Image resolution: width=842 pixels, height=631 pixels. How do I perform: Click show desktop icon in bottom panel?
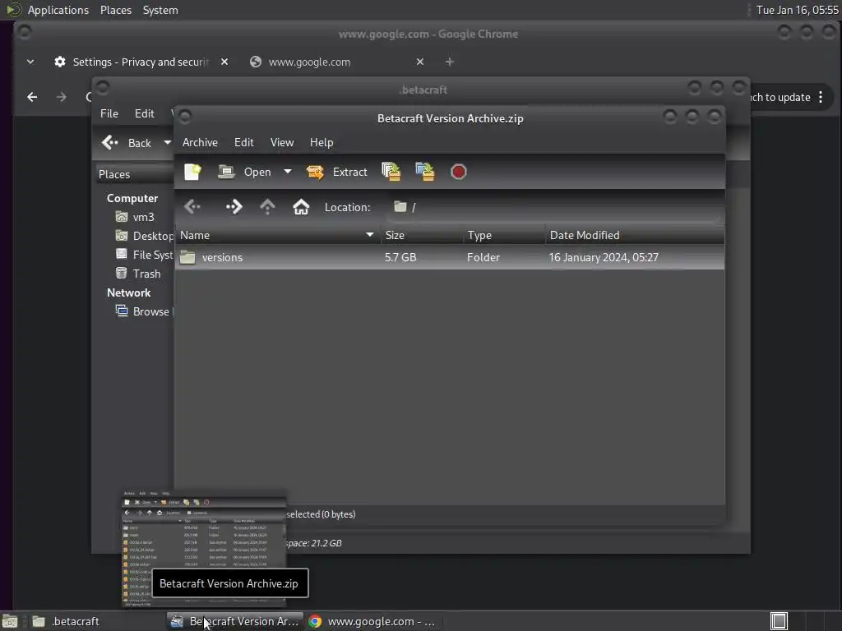[9, 621]
